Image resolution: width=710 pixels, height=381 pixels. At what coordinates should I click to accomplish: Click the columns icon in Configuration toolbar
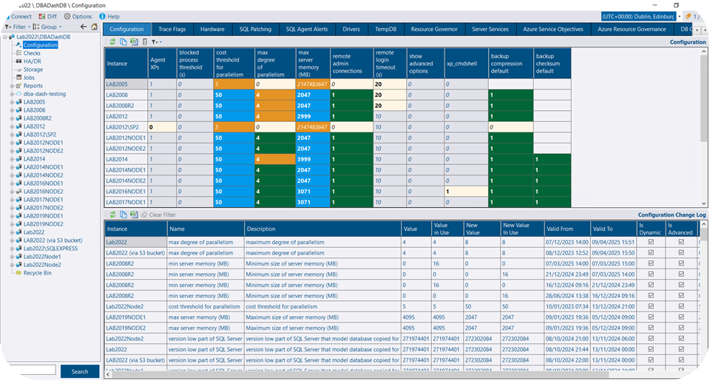pyautogui.click(x=145, y=41)
